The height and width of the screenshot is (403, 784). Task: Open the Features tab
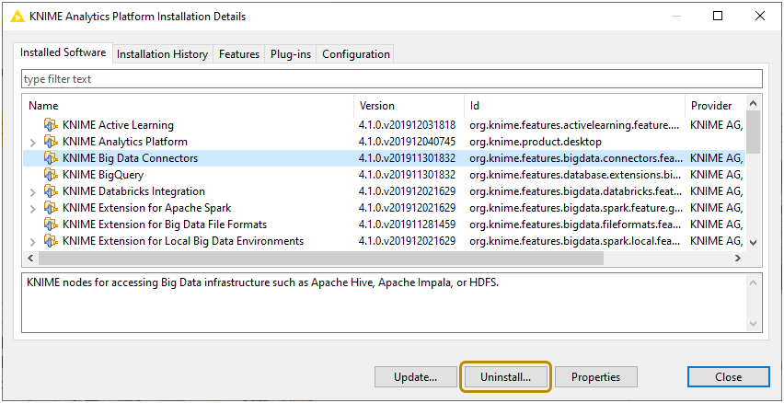tap(239, 54)
